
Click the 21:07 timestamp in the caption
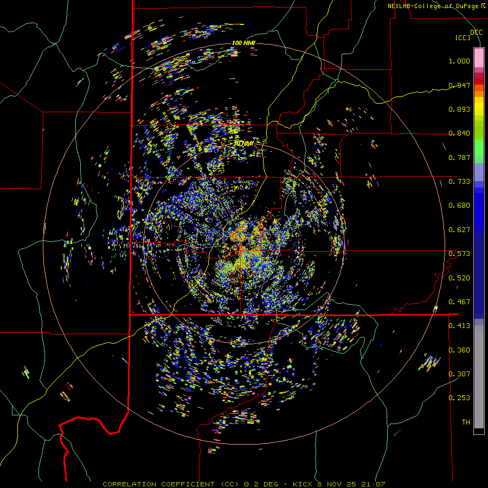click(373, 484)
